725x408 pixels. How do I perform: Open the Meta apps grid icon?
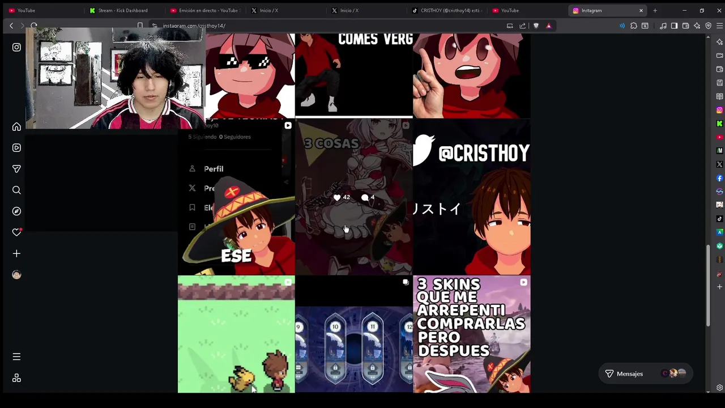(x=16, y=378)
